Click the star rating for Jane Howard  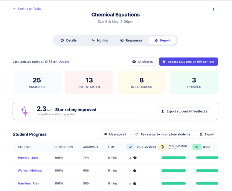[x=135, y=158]
